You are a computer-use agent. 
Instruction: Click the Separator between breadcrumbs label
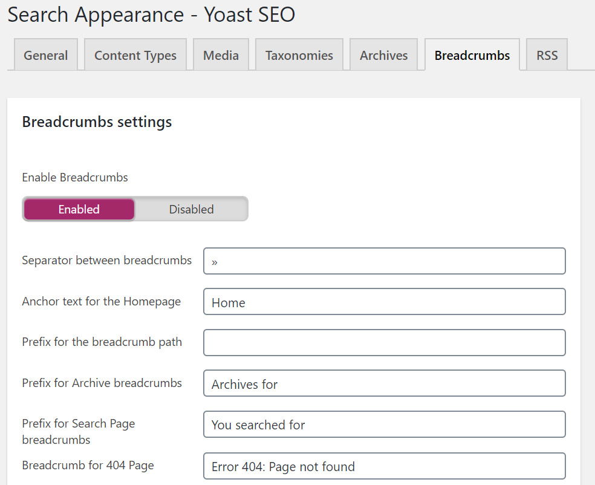pos(106,260)
